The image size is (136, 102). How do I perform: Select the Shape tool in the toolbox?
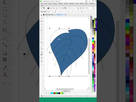coord(41,18)
